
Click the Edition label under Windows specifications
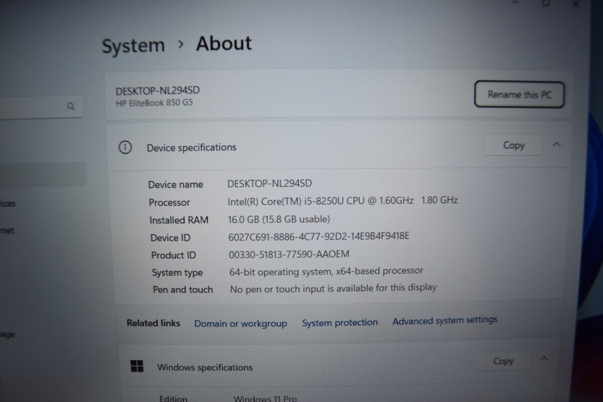(173, 398)
